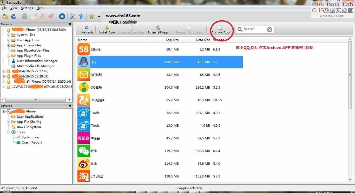The height and width of the screenshot is (193, 355).
Task: Expand the System Files folder node
Action: pos(9,35)
